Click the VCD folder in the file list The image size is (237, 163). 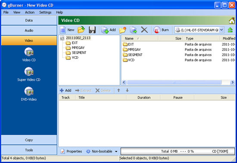pyautogui.click(x=129, y=60)
